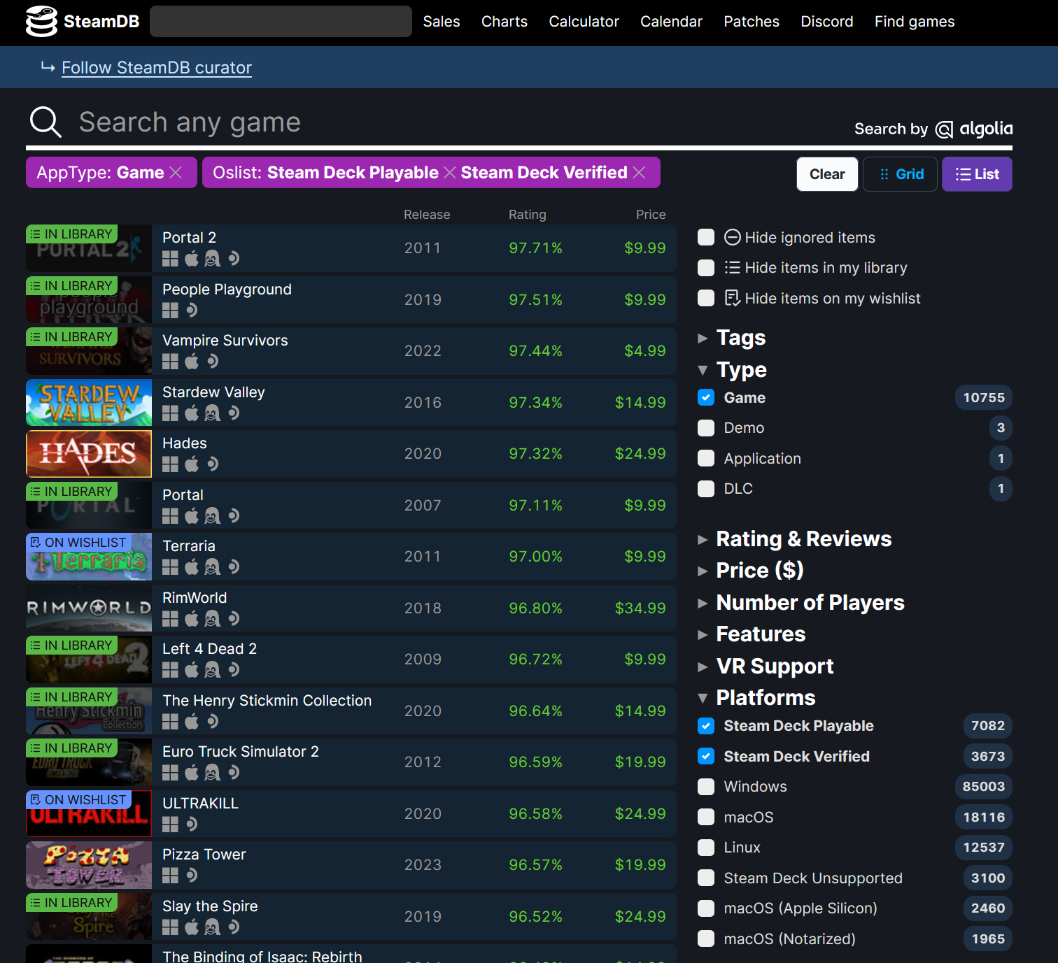Click the Algolia logo
This screenshot has height=963, width=1058.
[974, 129]
